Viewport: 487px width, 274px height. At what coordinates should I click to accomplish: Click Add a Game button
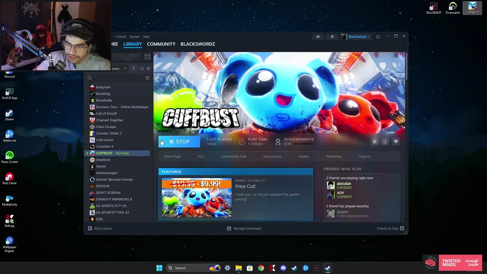[x=100, y=229]
